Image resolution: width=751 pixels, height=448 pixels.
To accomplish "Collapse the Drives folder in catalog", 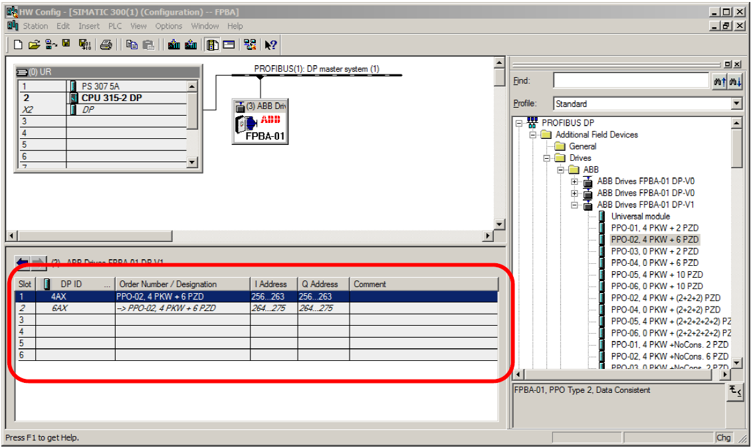I will [547, 158].
